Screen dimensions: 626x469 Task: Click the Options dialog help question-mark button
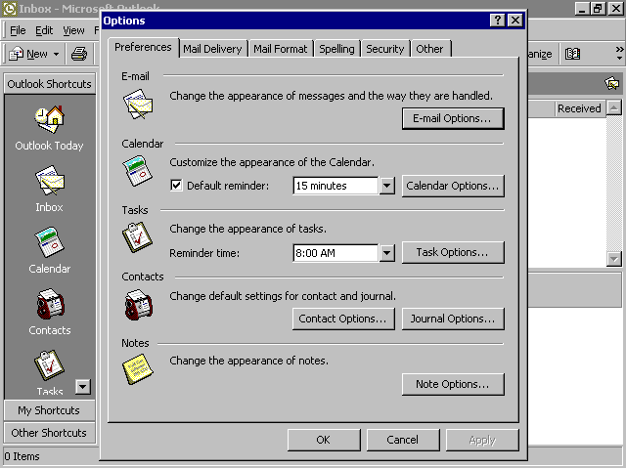click(498, 20)
